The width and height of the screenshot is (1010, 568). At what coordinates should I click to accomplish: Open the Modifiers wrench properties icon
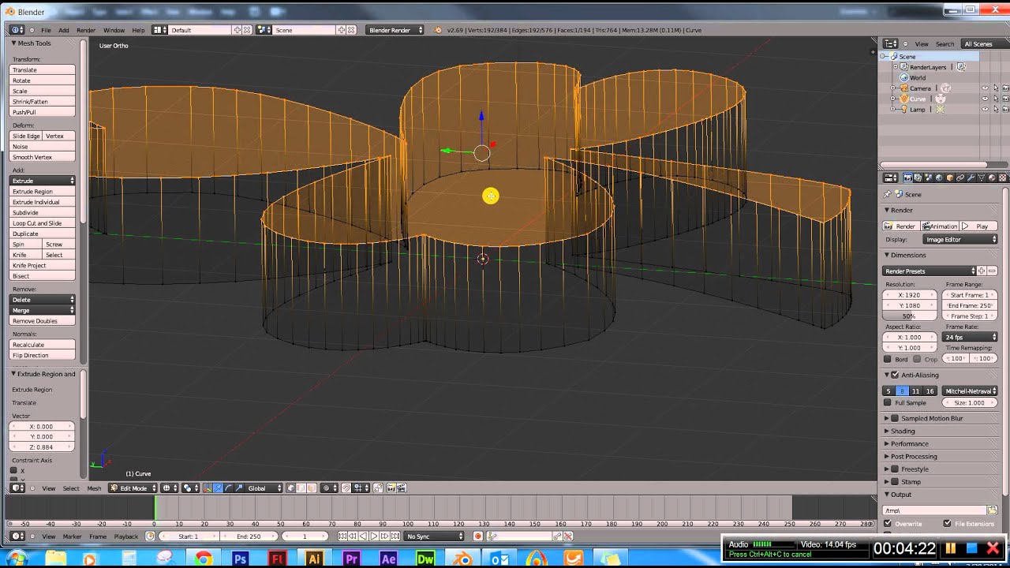tap(971, 177)
